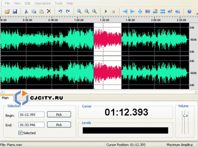
Task: Save the file with the floppy disk icon
Action: click(15, 11)
